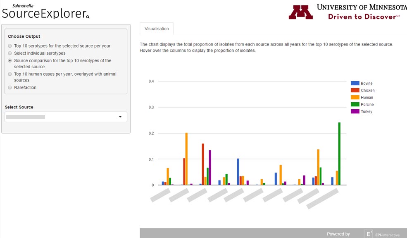Open the Select Source dropdown arrow
Screen dimensions: 407x238
(x=120, y=117)
